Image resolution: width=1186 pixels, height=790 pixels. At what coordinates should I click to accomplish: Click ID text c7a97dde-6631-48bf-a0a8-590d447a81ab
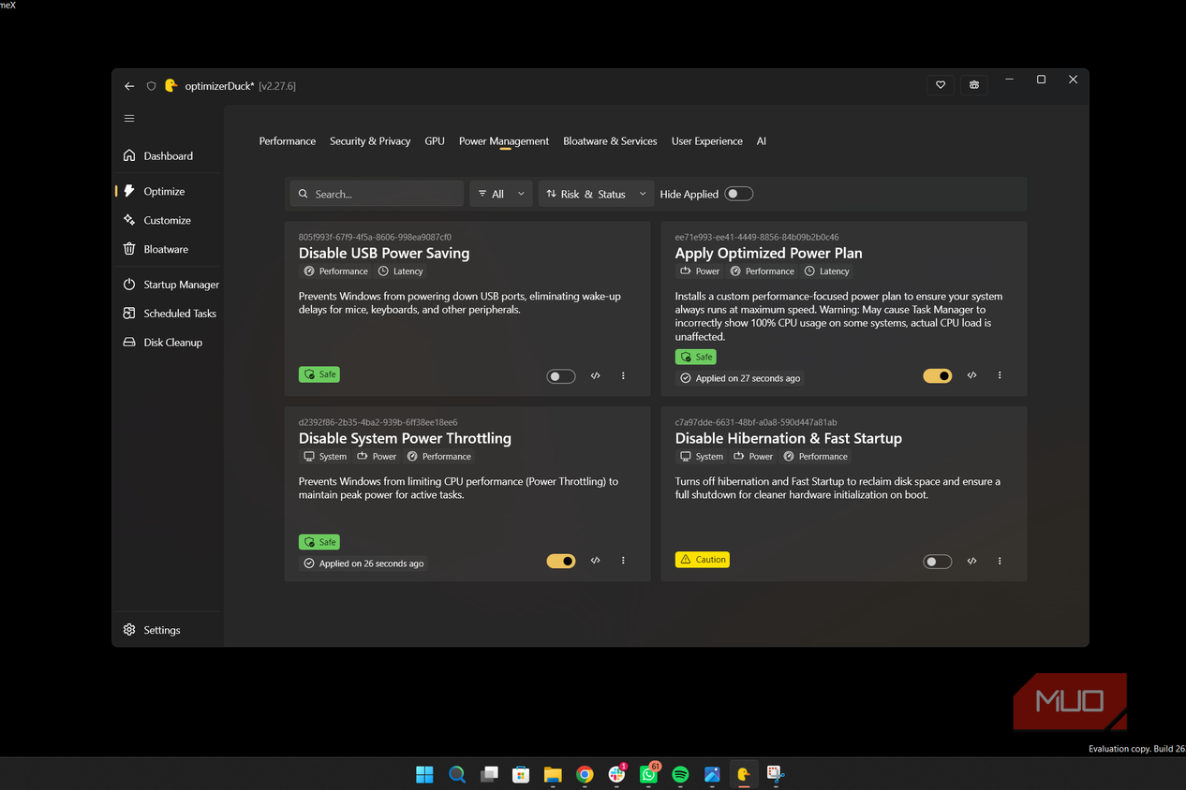[756, 422]
